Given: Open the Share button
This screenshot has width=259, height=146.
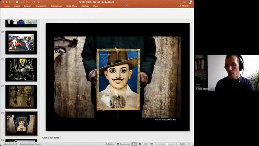Looking at the screenshot, I should (183, 6).
